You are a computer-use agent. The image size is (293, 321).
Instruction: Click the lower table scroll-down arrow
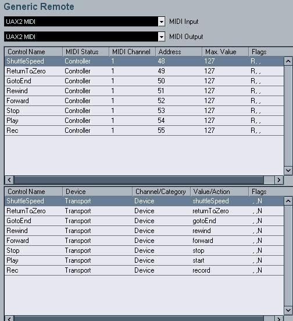(x=288, y=310)
